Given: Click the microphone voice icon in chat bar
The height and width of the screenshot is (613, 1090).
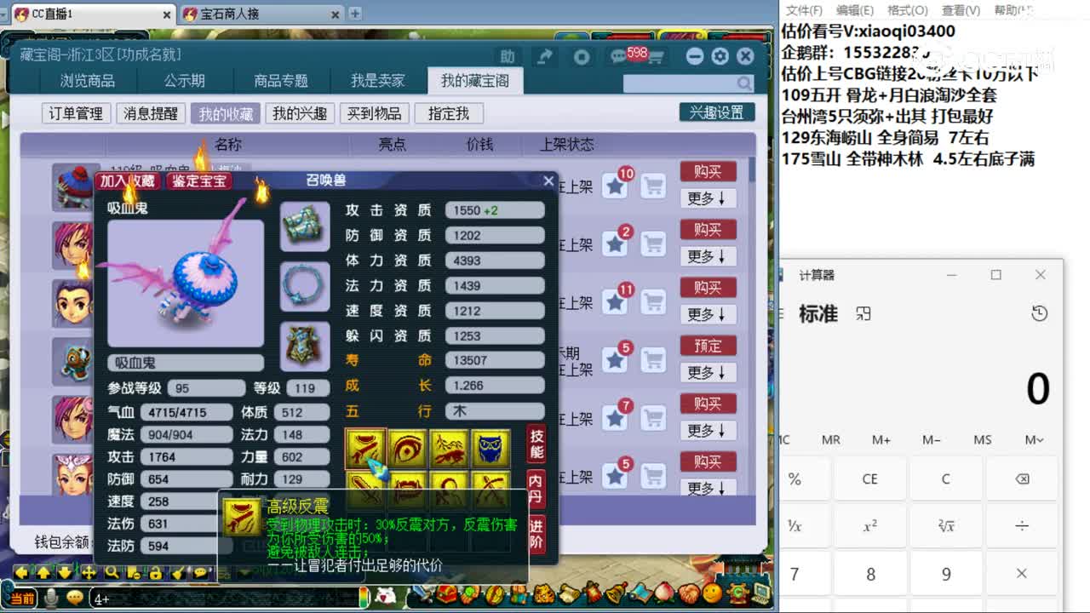Looking at the screenshot, I should (51, 598).
